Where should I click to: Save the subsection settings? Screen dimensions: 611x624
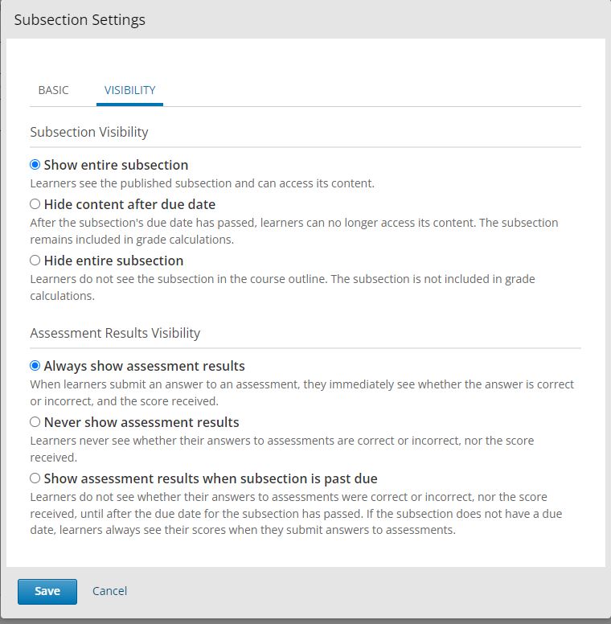click(x=47, y=591)
